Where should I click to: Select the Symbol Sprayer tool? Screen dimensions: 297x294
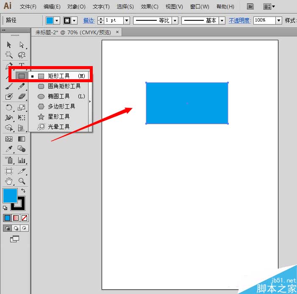click(x=9, y=160)
